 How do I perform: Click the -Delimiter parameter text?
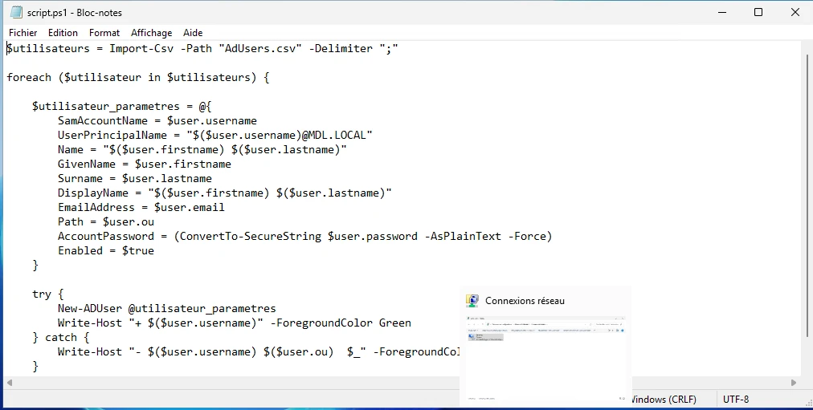341,49
